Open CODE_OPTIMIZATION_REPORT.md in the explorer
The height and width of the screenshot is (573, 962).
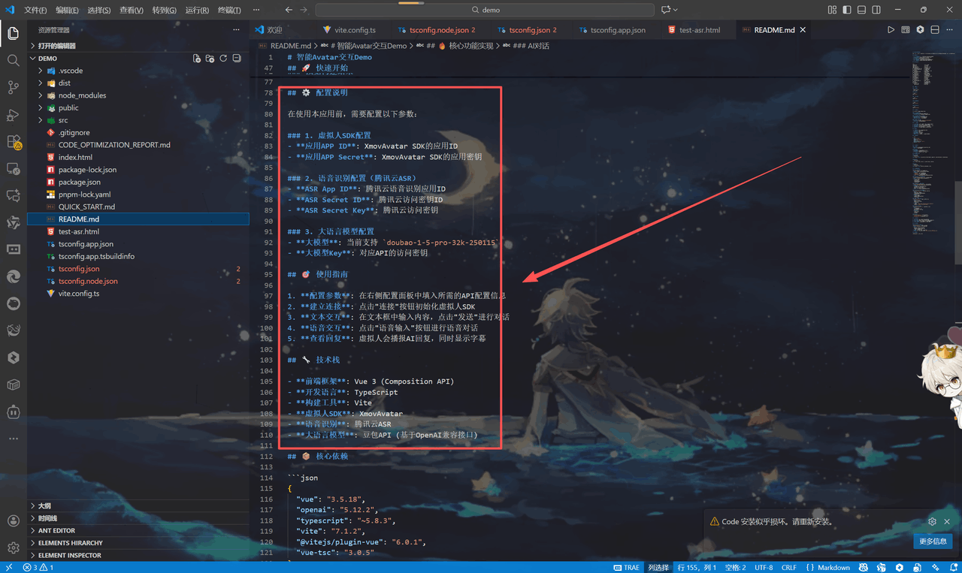(138, 145)
